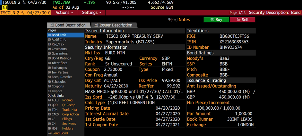
Task: Click the Iss Sprd +245.00bp value
Action: (142, 97)
